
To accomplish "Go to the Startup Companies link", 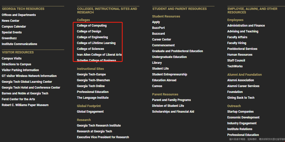I will (x=240, y=112).
